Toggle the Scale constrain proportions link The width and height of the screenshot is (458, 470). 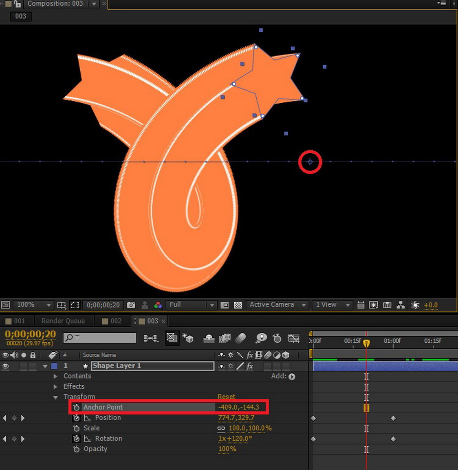(x=221, y=428)
